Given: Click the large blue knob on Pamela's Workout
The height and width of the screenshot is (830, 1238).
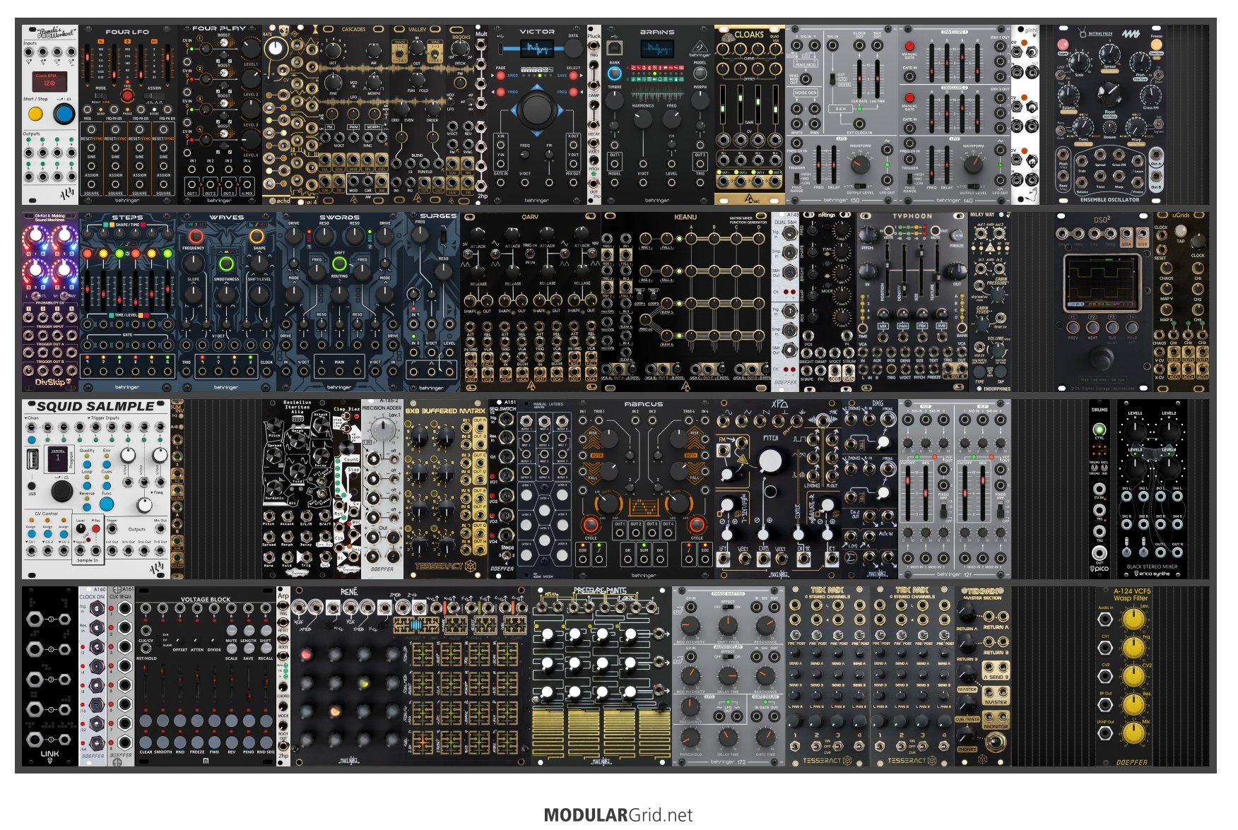Looking at the screenshot, I should coord(64,114).
